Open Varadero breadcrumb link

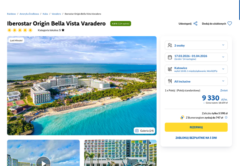coord(56,14)
